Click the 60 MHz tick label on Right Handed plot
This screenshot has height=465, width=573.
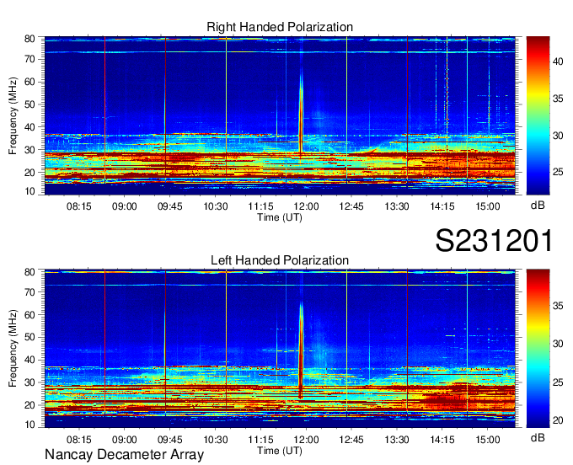tap(29, 82)
